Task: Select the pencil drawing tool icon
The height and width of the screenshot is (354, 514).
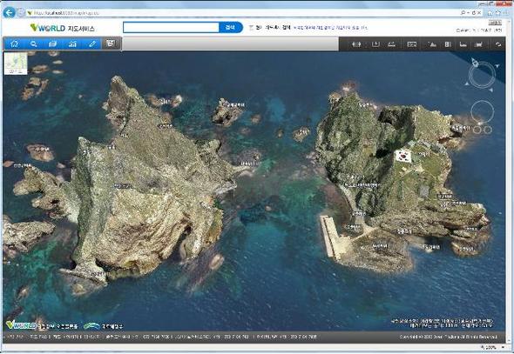Action: [x=92, y=43]
